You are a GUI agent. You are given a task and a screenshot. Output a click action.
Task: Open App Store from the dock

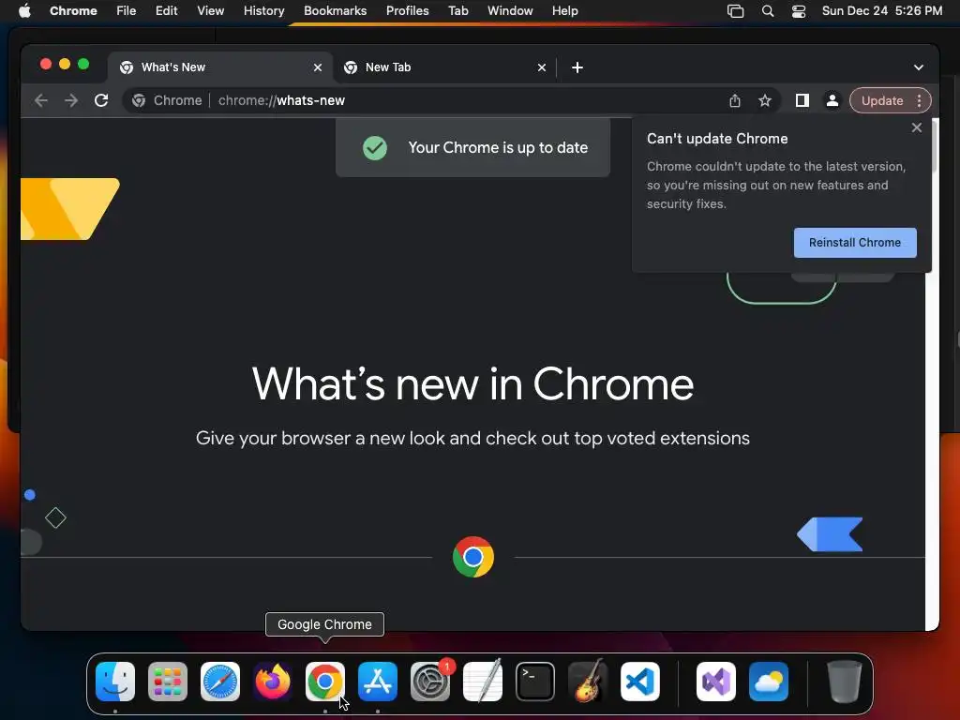(x=378, y=682)
